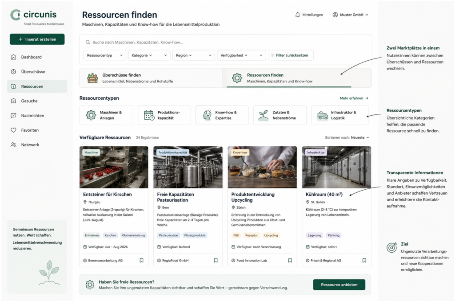455x301 pixels.
Task: Click the Pasteurisation tag
Action: coord(168,235)
